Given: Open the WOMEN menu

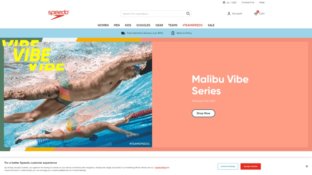Looking at the screenshot, I should (x=103, y=25).
